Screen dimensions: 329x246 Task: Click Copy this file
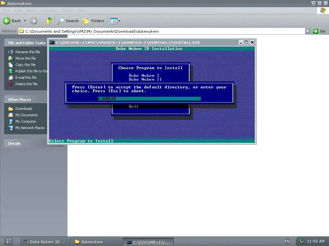tap(25, 65)
